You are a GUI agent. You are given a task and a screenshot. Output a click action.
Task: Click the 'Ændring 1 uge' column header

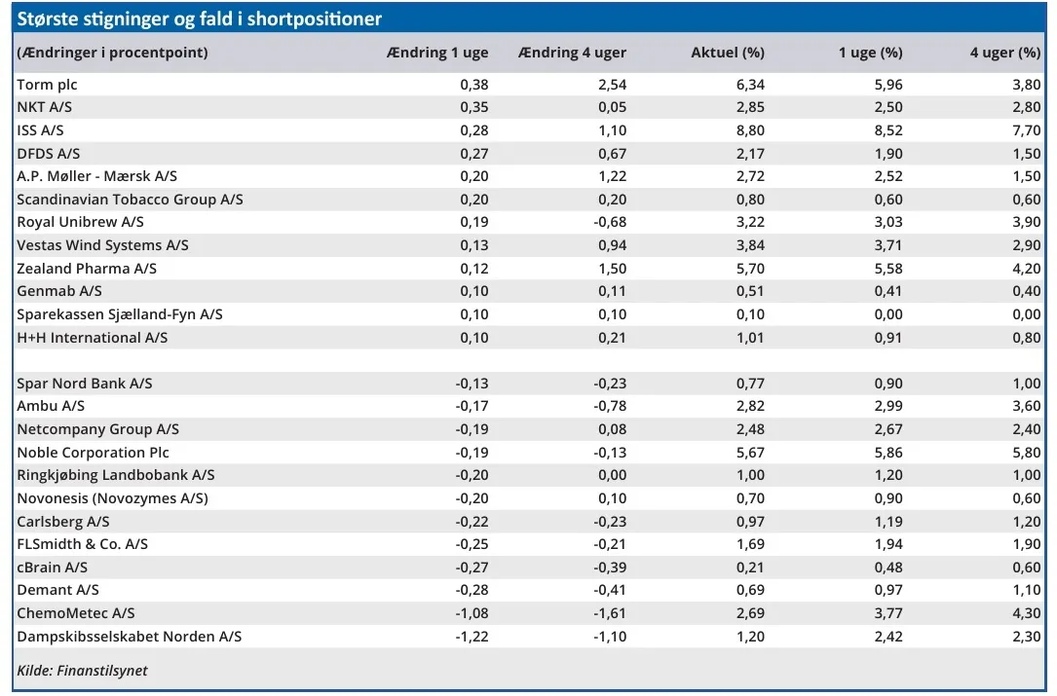(437, 53)
